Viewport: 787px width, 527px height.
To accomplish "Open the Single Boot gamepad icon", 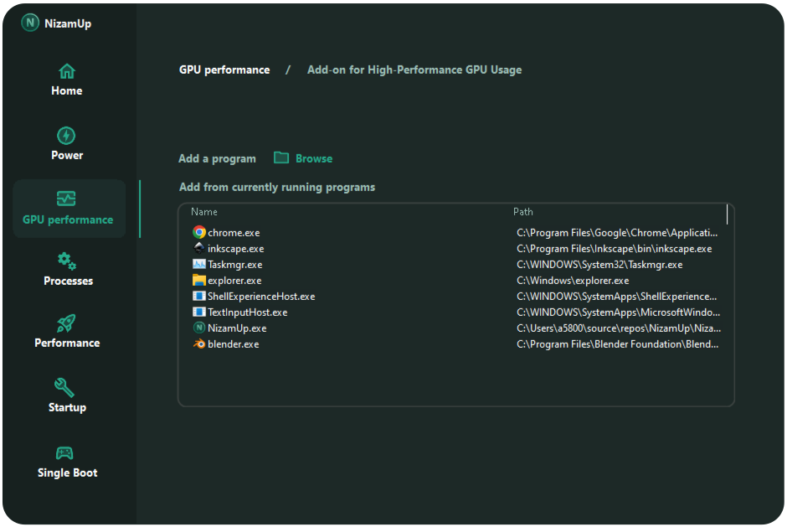I will click(x=64, y=453).
